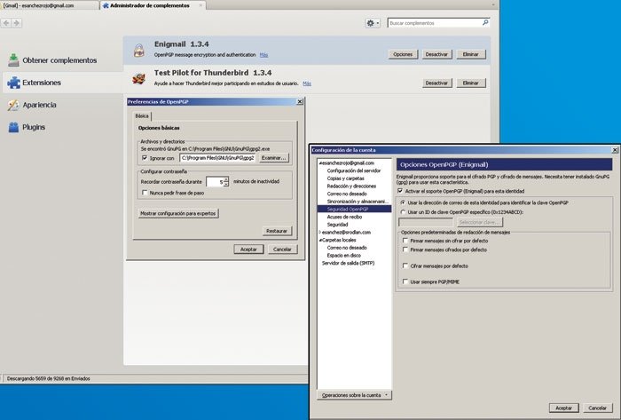Click the Apariencia paintbrush icon
This screenshot has width=621, height=420.
pyautogui.click(x=13, y=105)
